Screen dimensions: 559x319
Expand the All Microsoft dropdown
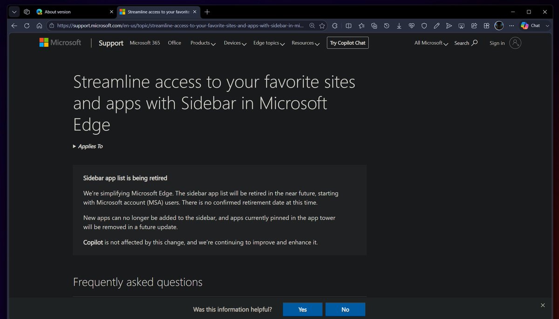point(431,43)
